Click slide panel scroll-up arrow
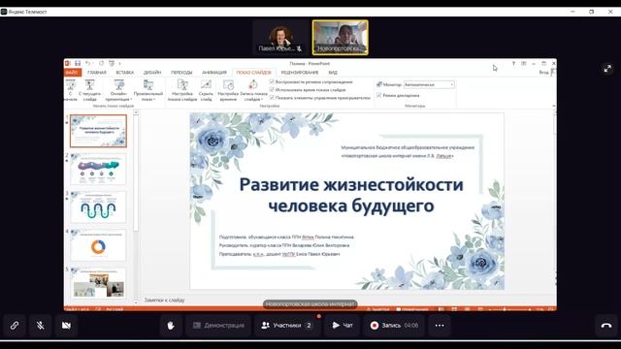 click(x=136, y=112)
